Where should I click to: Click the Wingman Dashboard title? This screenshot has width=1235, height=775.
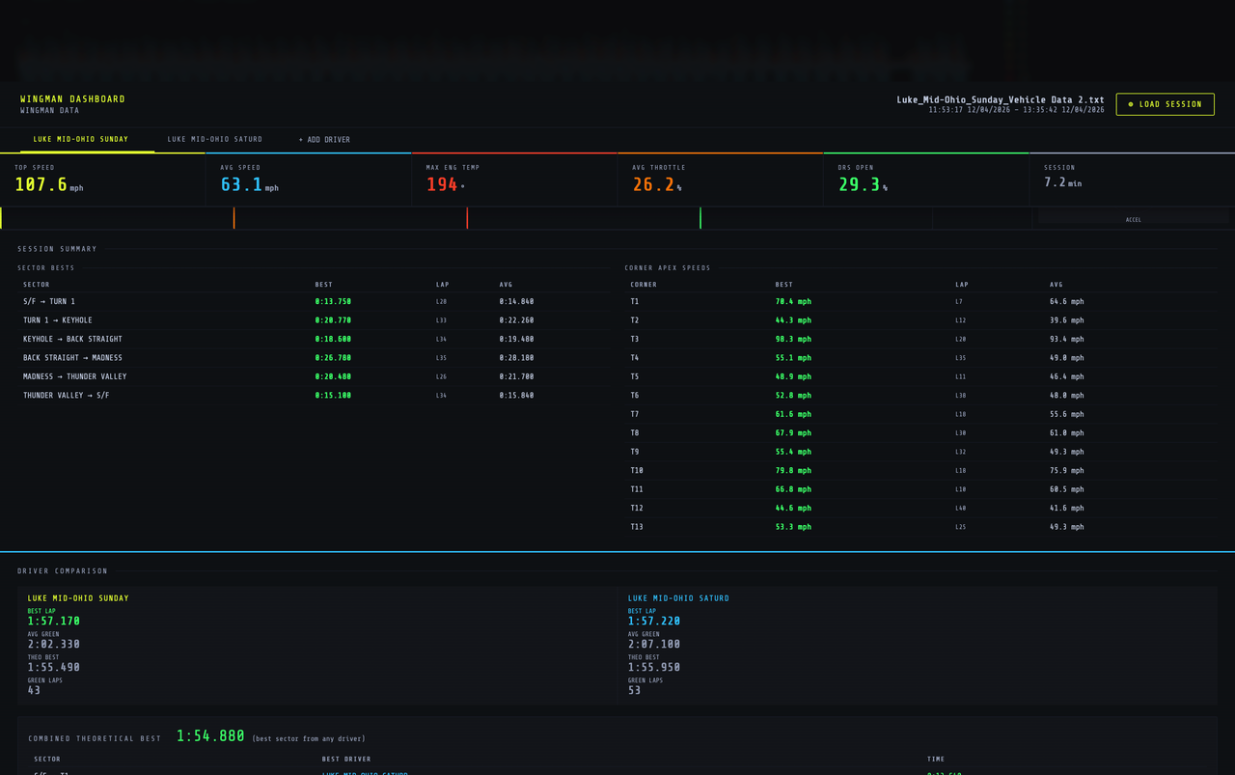72,98
